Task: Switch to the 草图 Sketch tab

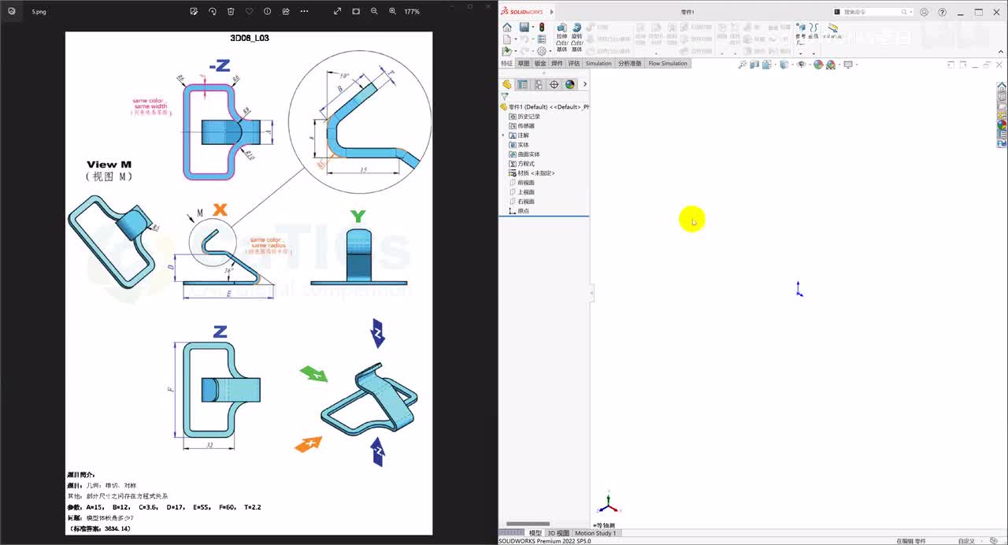Action: pyautogui.click(x=524, y=63)
